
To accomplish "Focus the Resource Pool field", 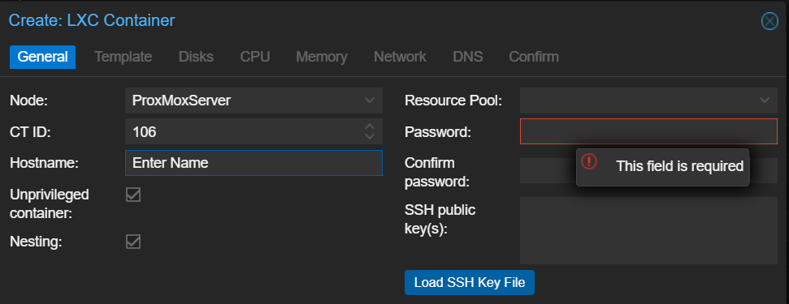I will (648, 101).
